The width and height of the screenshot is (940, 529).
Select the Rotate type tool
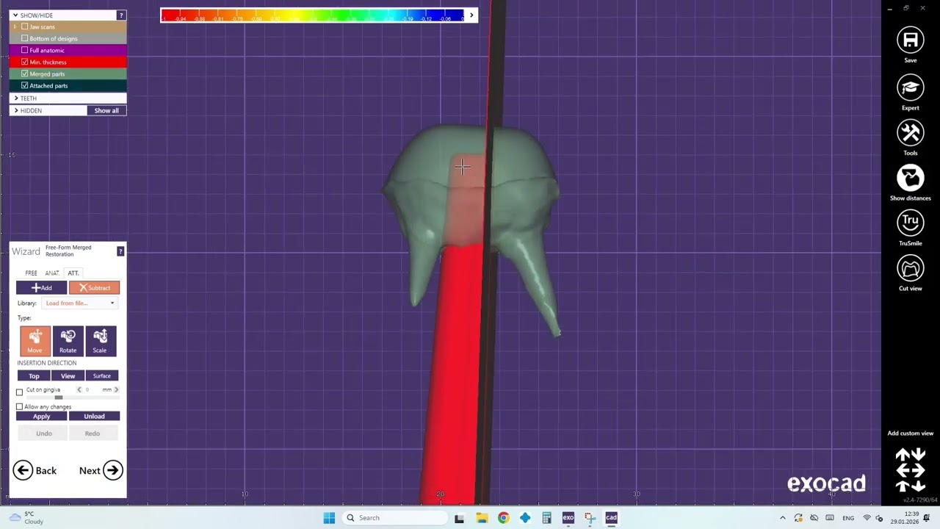68,341
